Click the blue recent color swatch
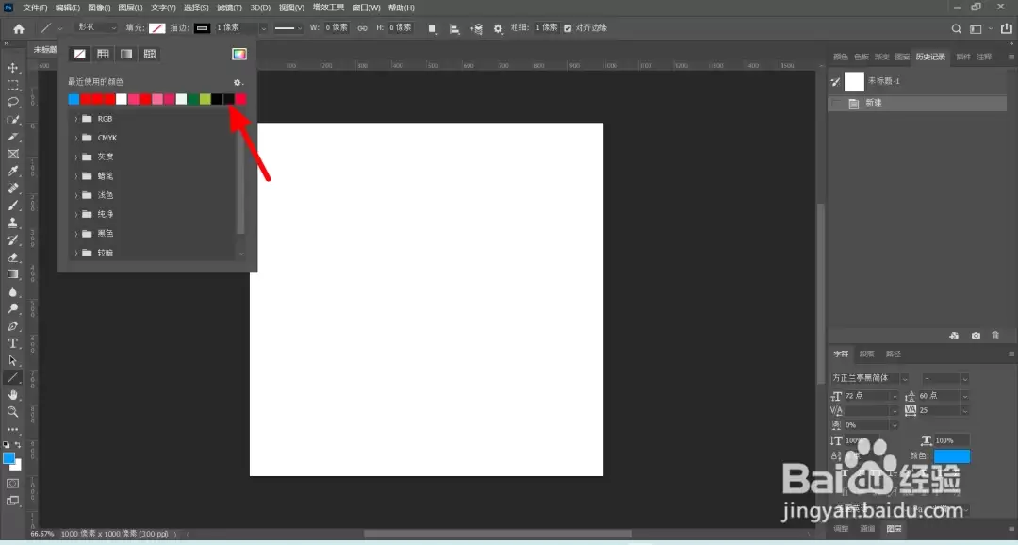1018x545 pixels. pos(74,99)
